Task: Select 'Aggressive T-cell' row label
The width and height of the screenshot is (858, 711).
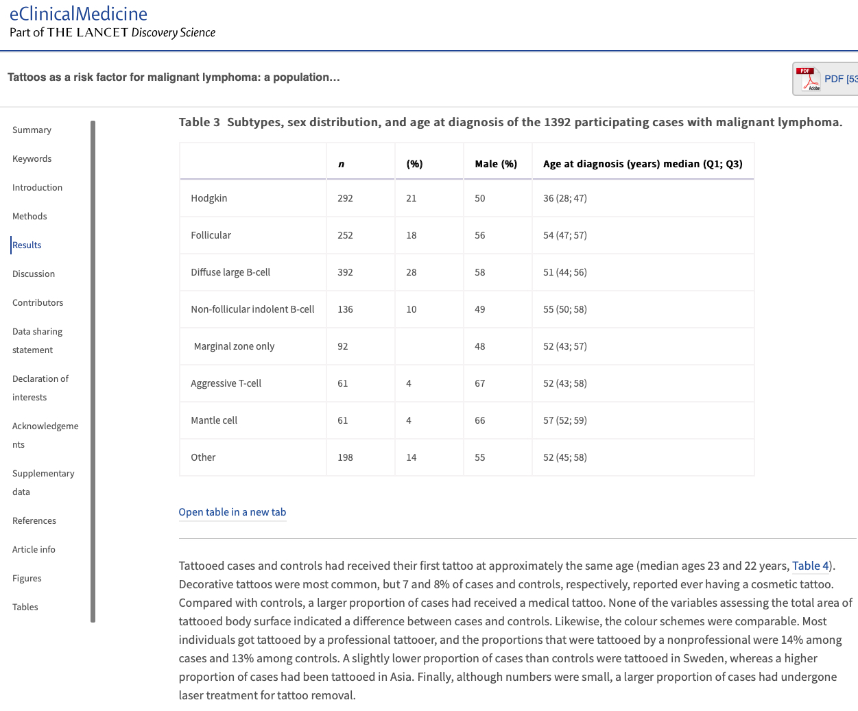Action: (x=226, y=383)
